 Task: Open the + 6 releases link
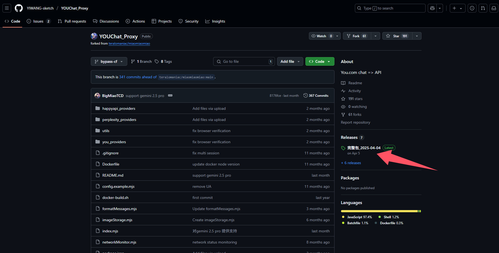[351, 163]
